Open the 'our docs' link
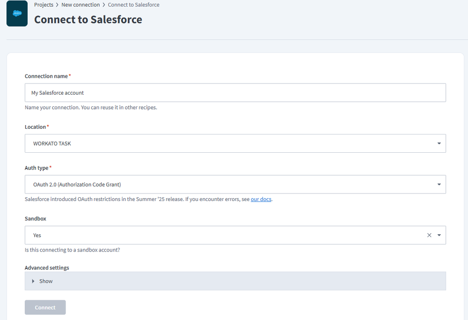Viewport: 468px width, 320px height. [261, 199]
